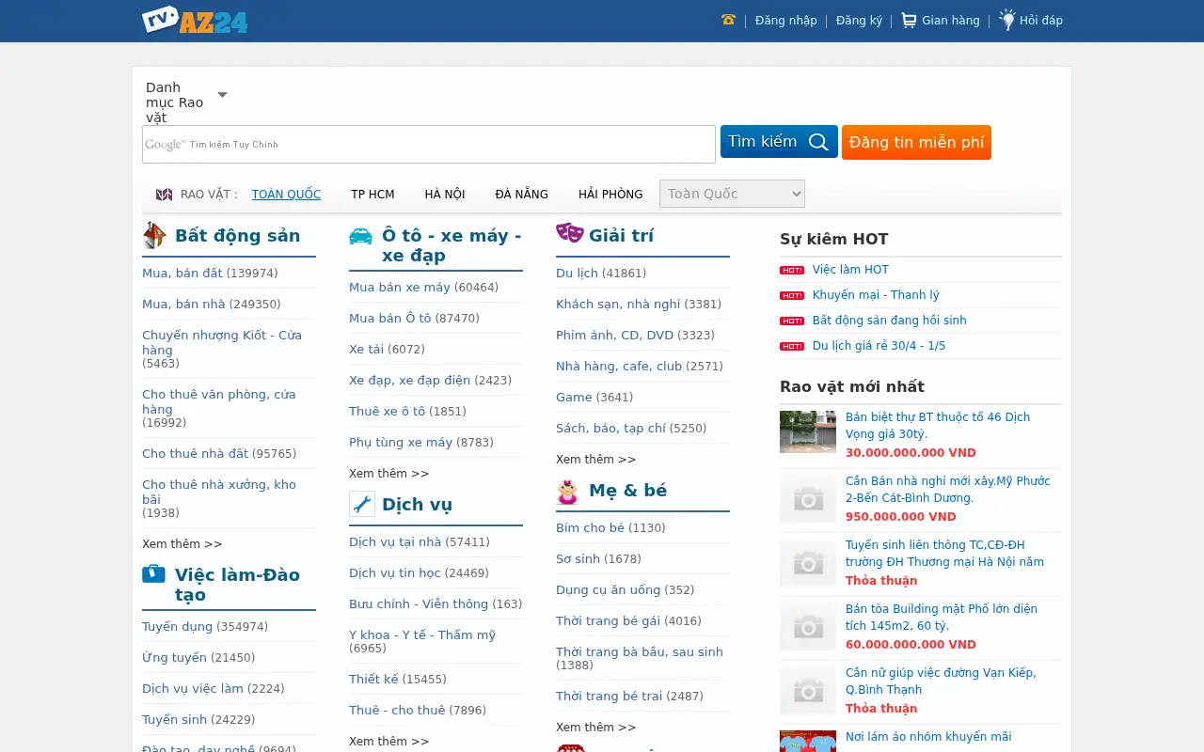Select the ĐÀ NẴNG region tab

click(x=521, y=195)
